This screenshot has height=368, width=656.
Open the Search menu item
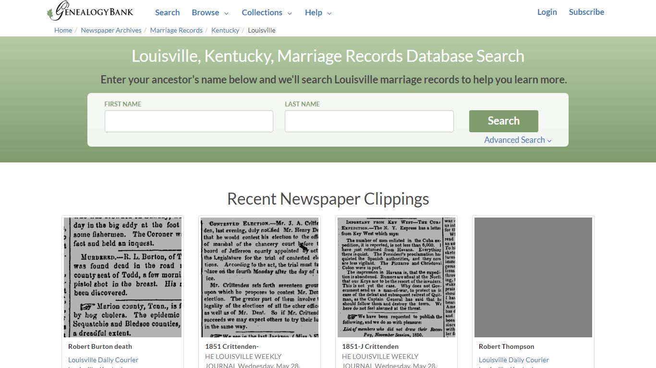(x=167, y=12)
